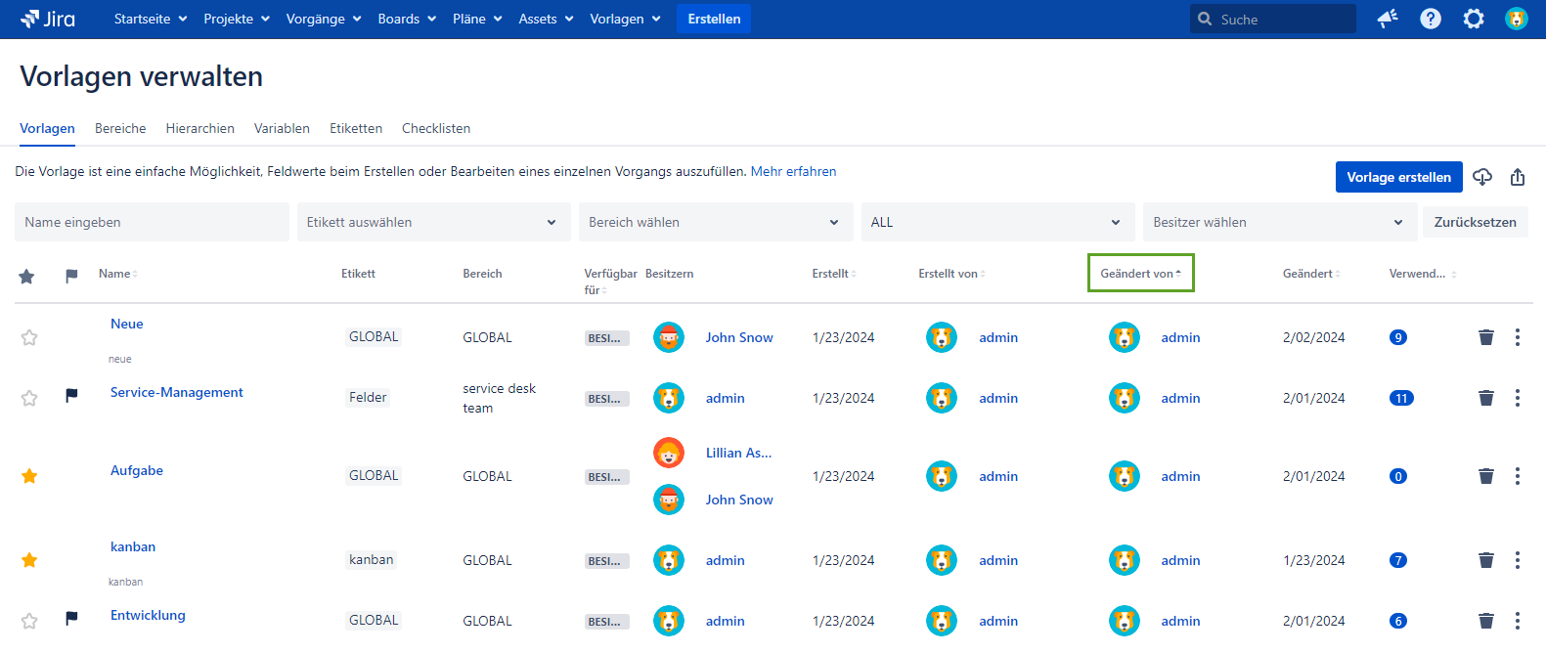This screenshot has width=1546, height=653.
Task: Toggle the flag on Entwicklung template
Action: (x=71, y=619)
